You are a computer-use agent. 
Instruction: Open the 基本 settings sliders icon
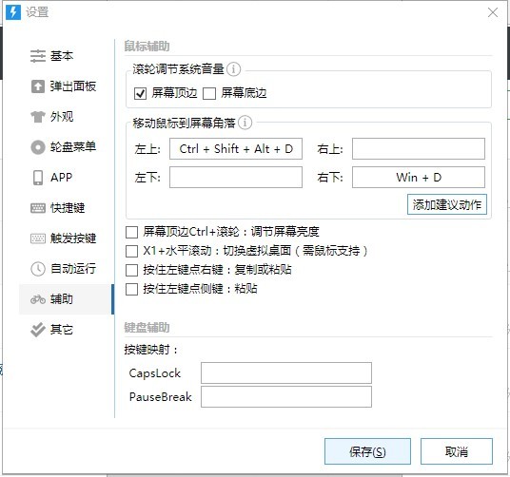coord(38,56)
